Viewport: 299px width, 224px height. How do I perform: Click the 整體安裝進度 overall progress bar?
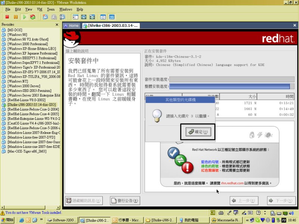tap(232, 86)
